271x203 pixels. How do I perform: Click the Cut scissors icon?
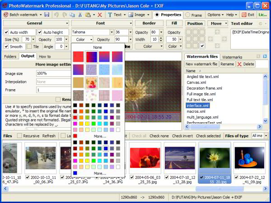pos(80,14)
